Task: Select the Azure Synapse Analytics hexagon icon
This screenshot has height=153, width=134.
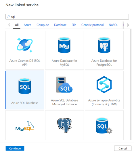Action: [104, 84]
